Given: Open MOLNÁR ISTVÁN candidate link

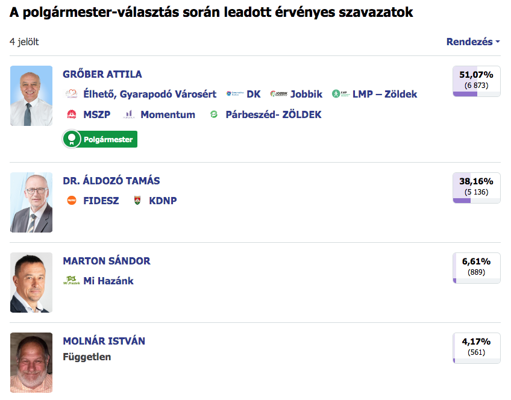Looking at the screenshot, I should tap(104, 341).
